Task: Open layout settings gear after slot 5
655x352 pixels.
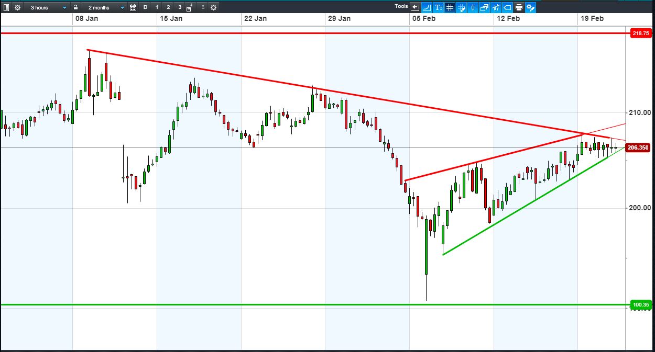Action: coord(213,7)
